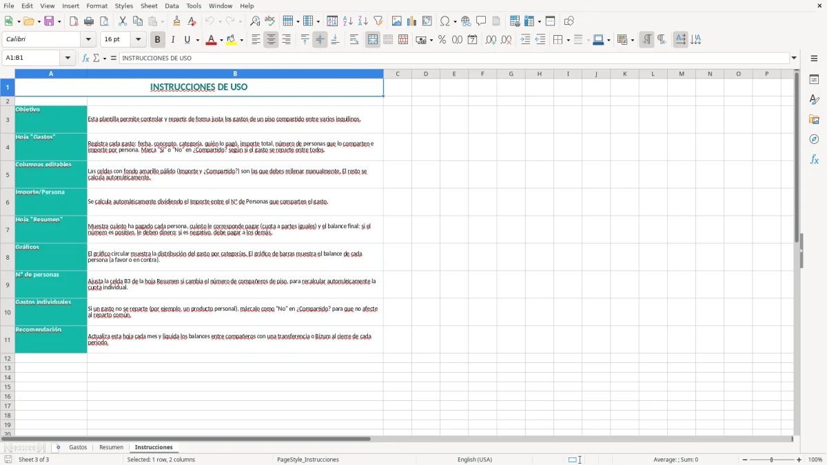Toggle Wrap Text
Image resolution: width=827 pixels, height=465 pixels.
(x=354, y=40)
